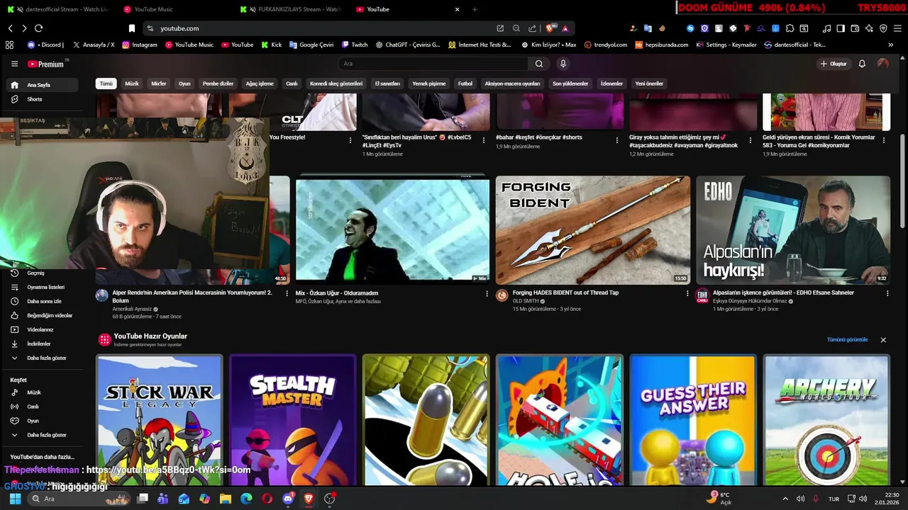Open Brave browser in taskbar
This screenshot has height=510, width=908.
coord(309,499)
